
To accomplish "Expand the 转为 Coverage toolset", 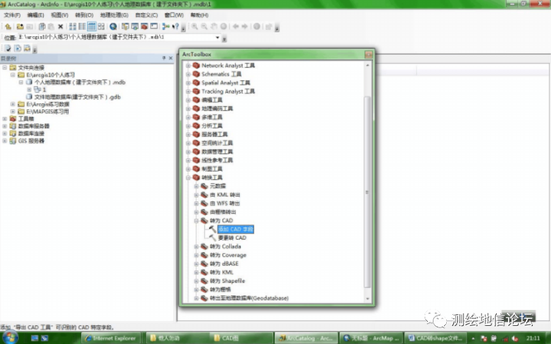I will click(x=196, y=255).
